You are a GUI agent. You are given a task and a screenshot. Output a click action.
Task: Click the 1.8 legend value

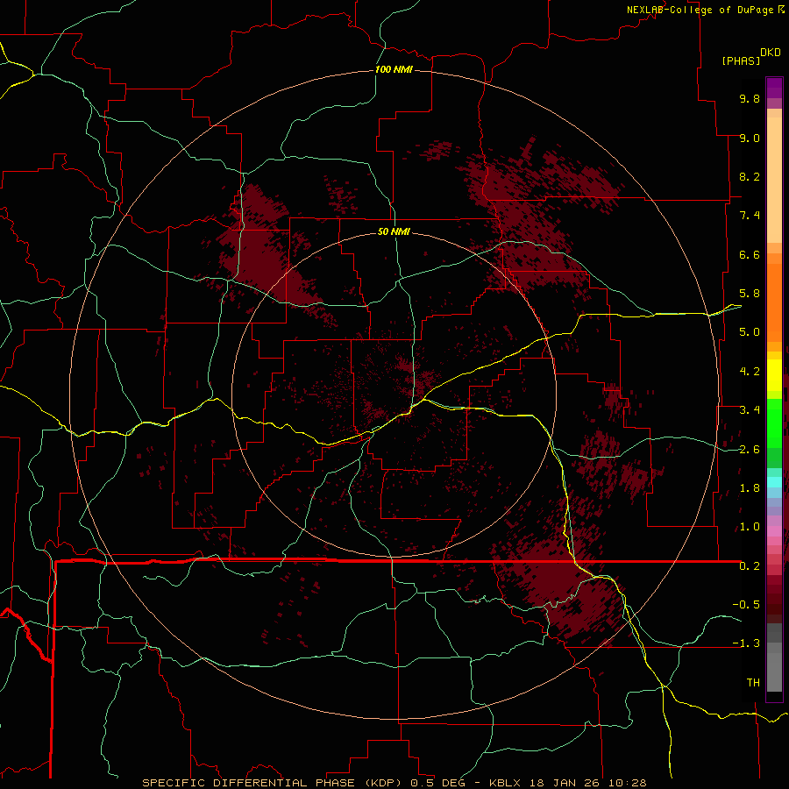(x=750, y=488)
